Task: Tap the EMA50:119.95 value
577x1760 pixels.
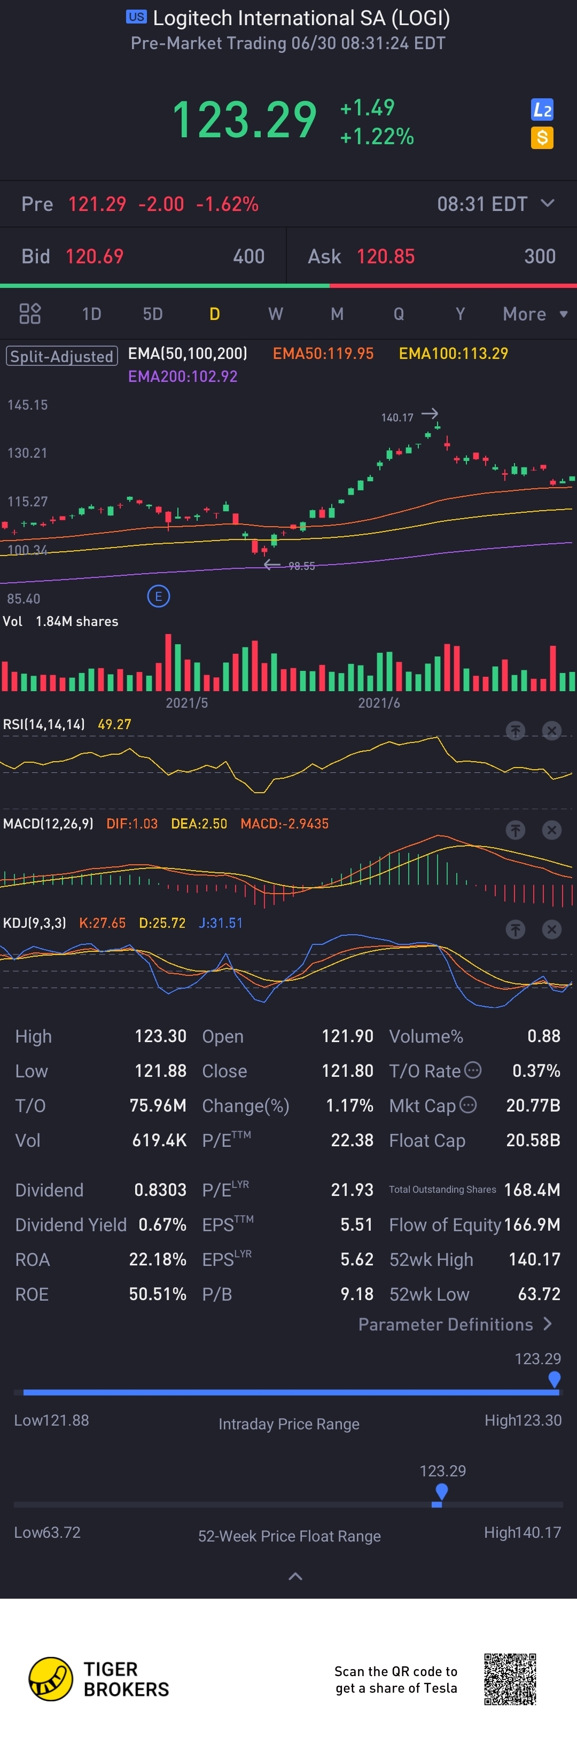Action: pos(323,353)
